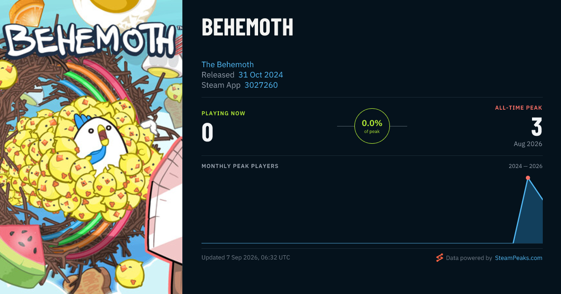Viewport: 561px width, 294px height.
Task: Click the All-Time Peak value 3
Action: (x=537, y=127)
